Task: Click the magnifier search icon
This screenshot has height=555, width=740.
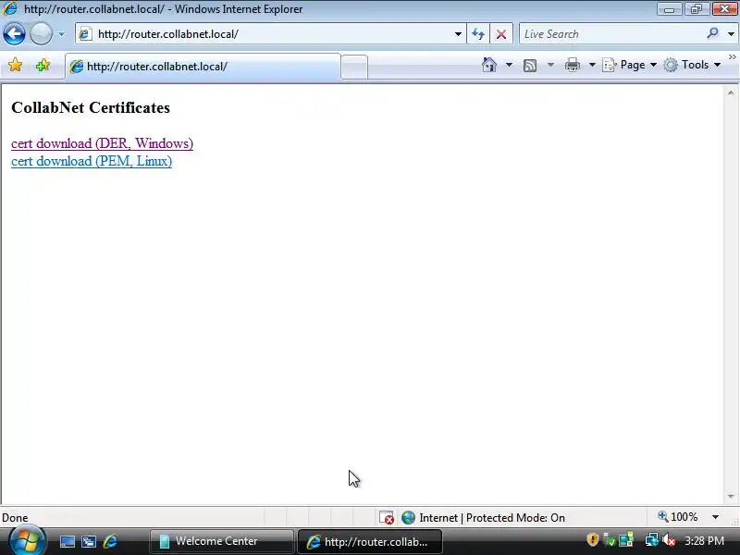Action: tap(712, 33)
